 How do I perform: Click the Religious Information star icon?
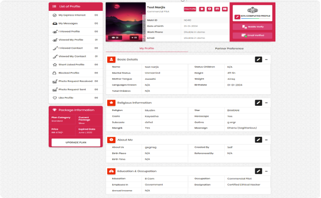coord(111,103)
